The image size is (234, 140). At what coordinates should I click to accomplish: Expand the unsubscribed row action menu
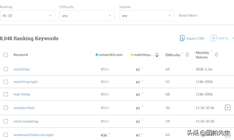pyautogui.click(x=228, y=108)
